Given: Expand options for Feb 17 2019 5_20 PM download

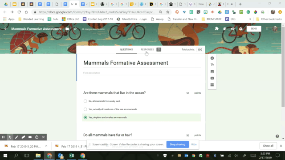Looking at the screenshot, I should click(46, 146).
